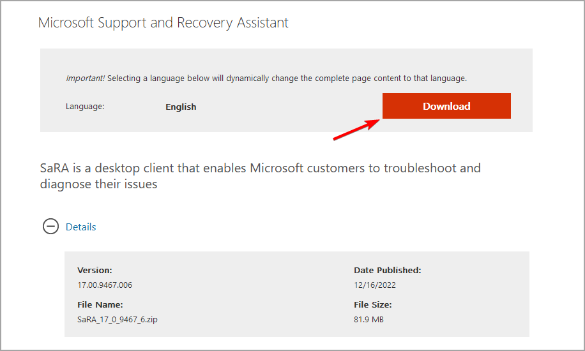Click the file size 81.9 MB
The width and height of the screenshot is (585, 351).
[368, 319]
